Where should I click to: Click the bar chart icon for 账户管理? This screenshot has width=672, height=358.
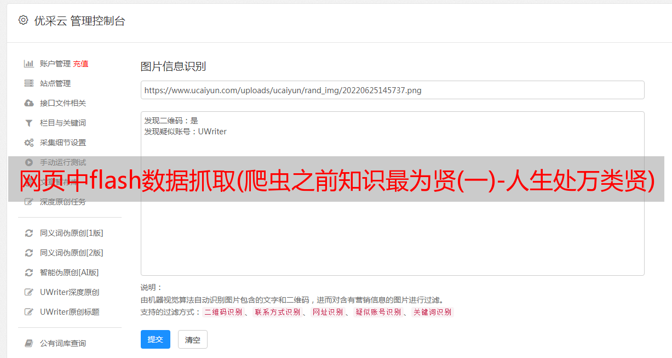pyautogui.click(x=29, y=64)
